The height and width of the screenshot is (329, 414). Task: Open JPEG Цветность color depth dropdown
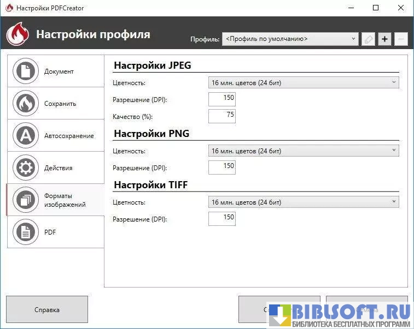click(x=304, y=83)
